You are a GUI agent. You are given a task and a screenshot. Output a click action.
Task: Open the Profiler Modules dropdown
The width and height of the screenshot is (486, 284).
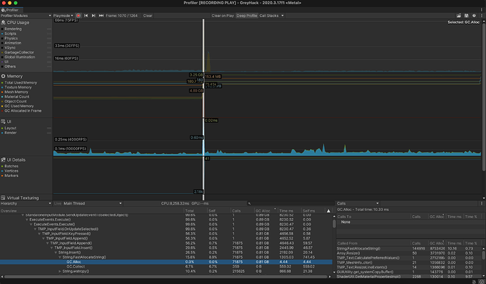25,15
